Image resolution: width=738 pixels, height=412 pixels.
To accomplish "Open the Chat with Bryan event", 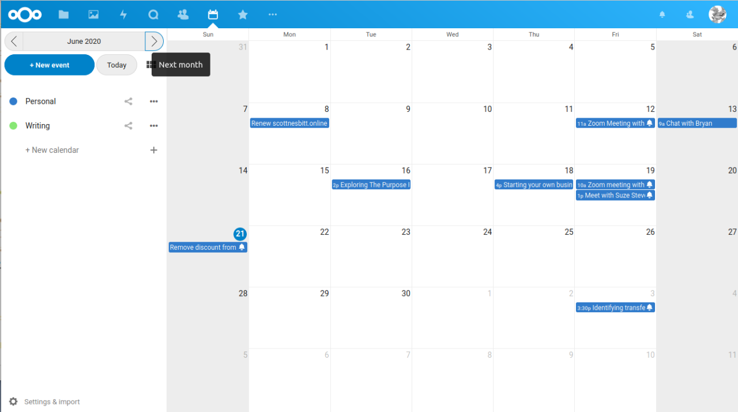I will [x=697, y=123].
